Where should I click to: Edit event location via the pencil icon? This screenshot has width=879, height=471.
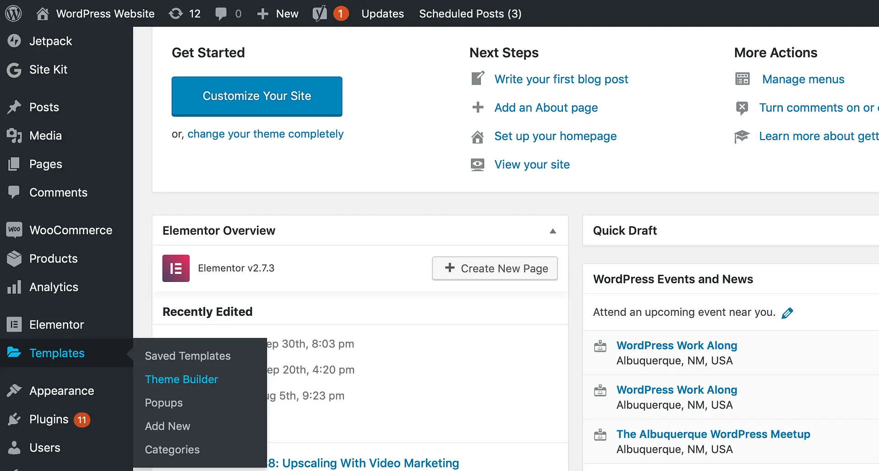tap(788, 313)
